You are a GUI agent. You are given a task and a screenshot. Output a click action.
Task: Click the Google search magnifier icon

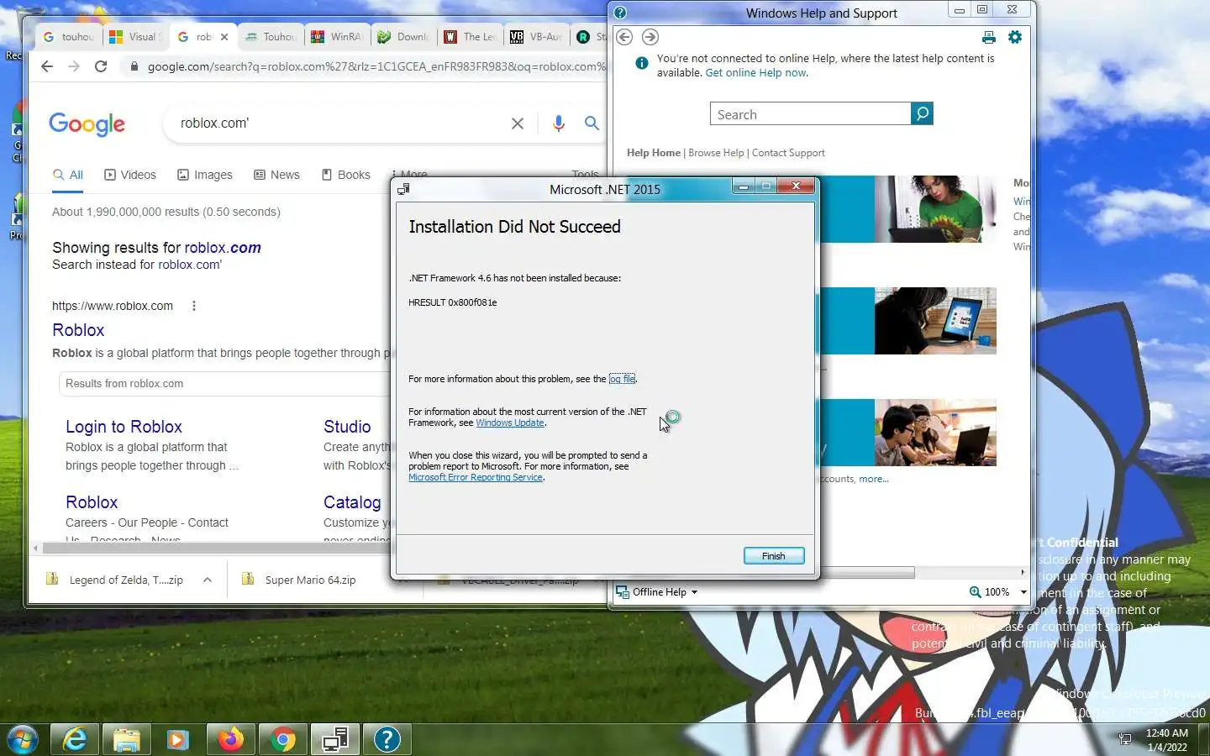592,123
